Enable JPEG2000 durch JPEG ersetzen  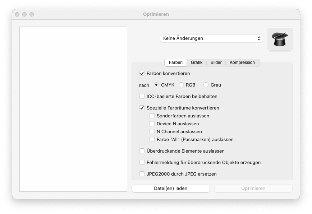[142, 174]
